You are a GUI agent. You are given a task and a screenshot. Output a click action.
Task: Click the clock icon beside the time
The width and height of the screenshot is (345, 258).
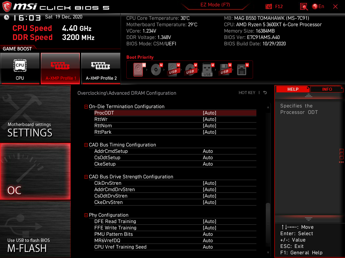7,17
